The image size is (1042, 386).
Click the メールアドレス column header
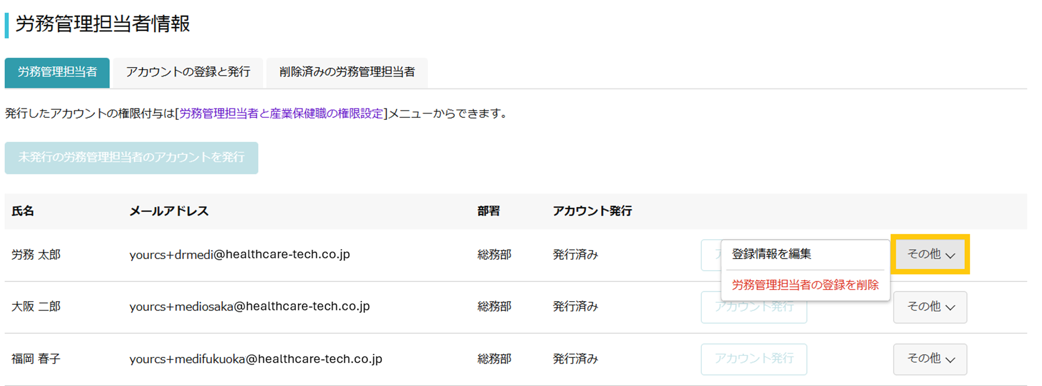[x=169, y=211]
